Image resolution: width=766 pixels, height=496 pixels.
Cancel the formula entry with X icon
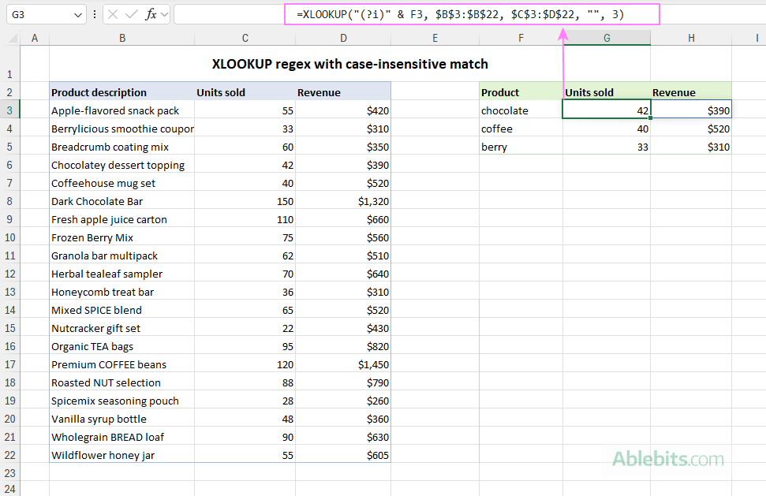click(x=113, y=13)
